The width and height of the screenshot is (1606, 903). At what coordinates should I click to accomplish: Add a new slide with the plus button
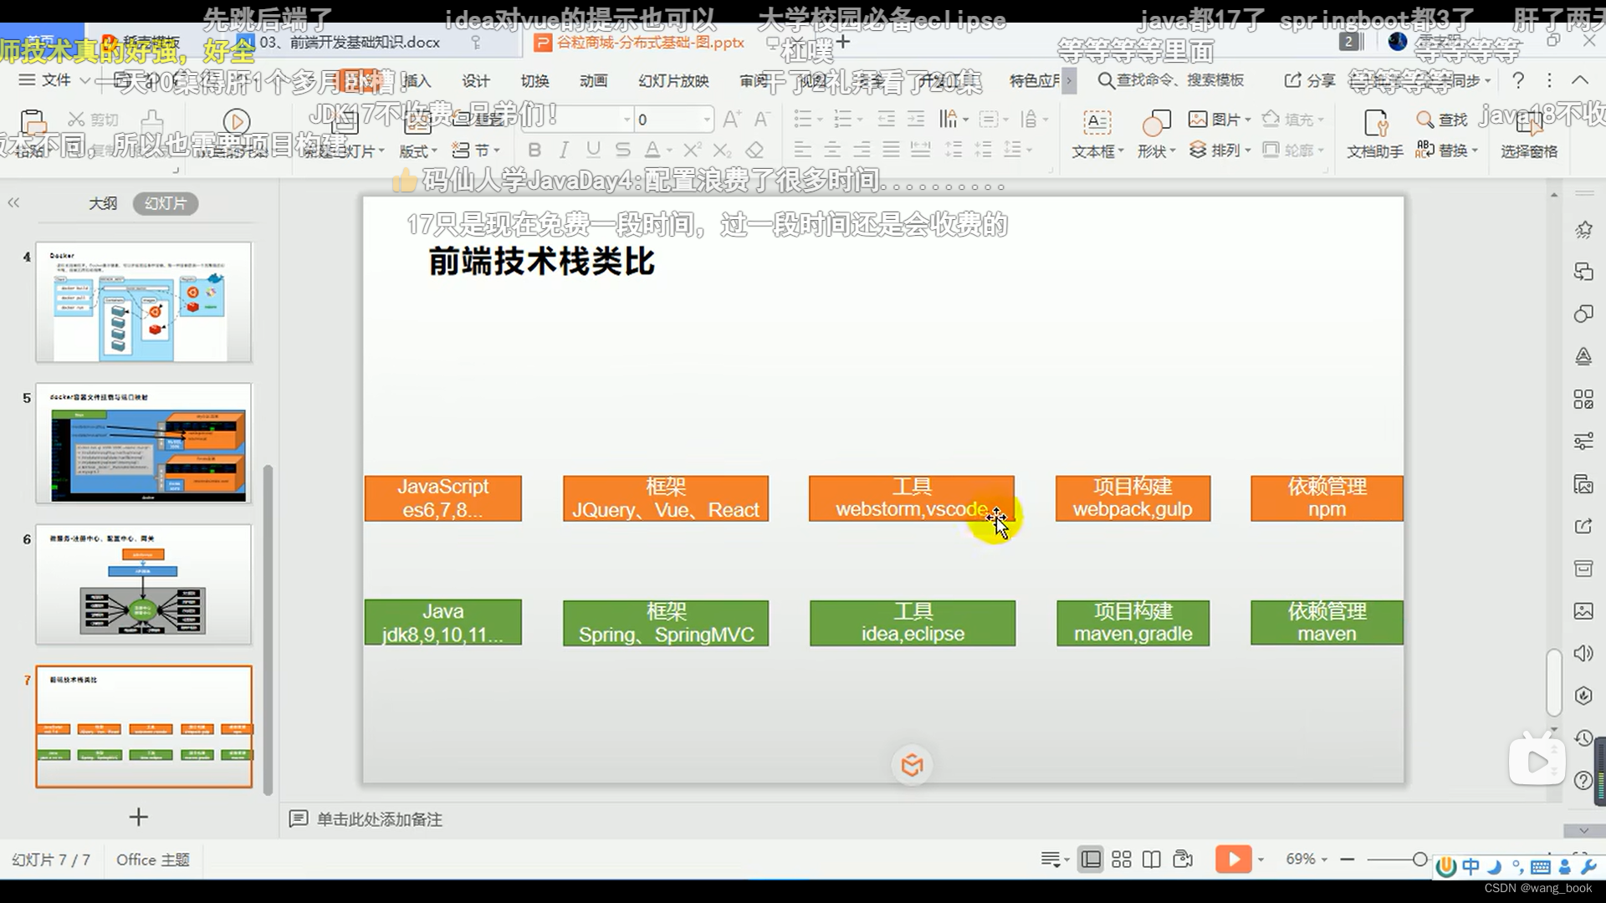[138, 817]
